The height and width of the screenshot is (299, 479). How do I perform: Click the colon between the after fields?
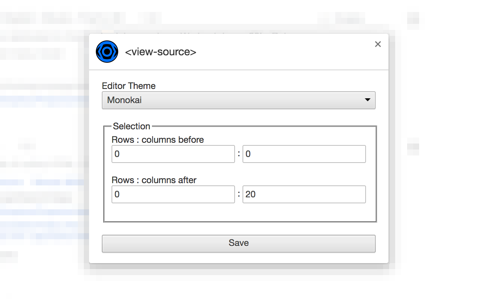point(239,194)
